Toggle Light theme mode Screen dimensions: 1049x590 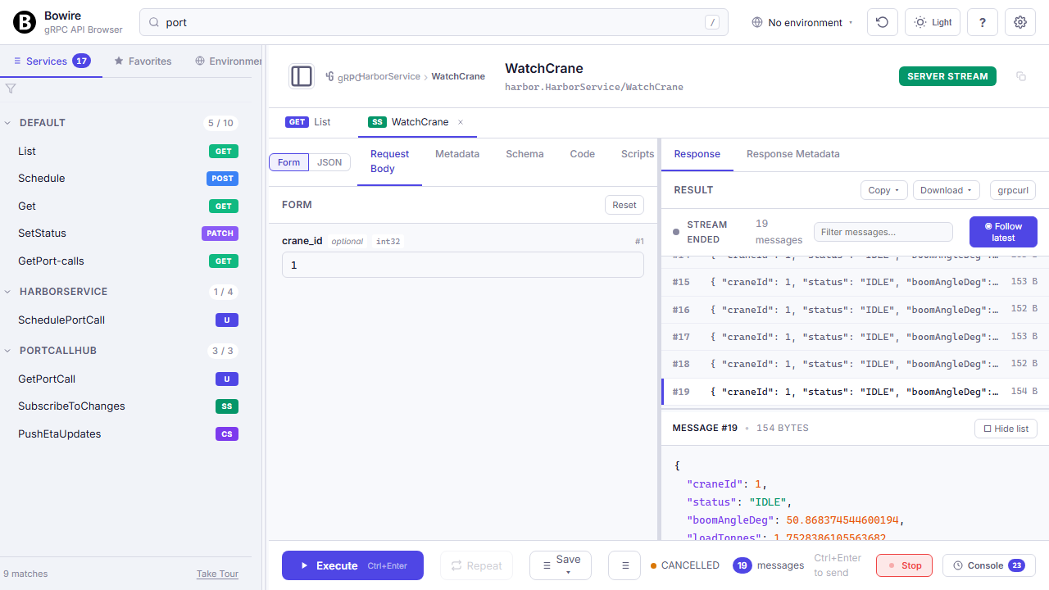coord(933,22)
